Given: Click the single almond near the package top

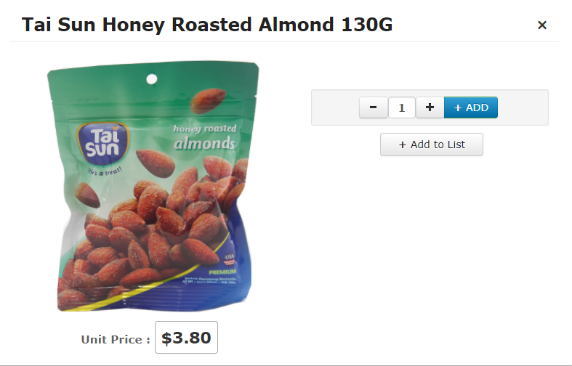Looking at the screenshot, I should point(209,100).
